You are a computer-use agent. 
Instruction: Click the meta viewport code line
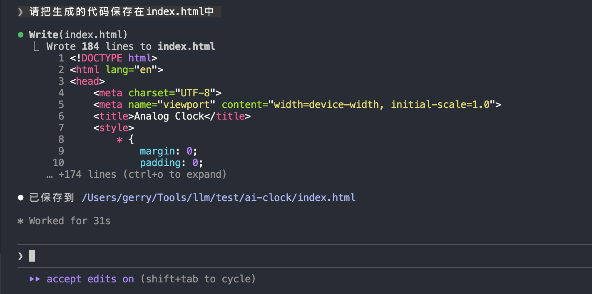click(x=297, y=105)
